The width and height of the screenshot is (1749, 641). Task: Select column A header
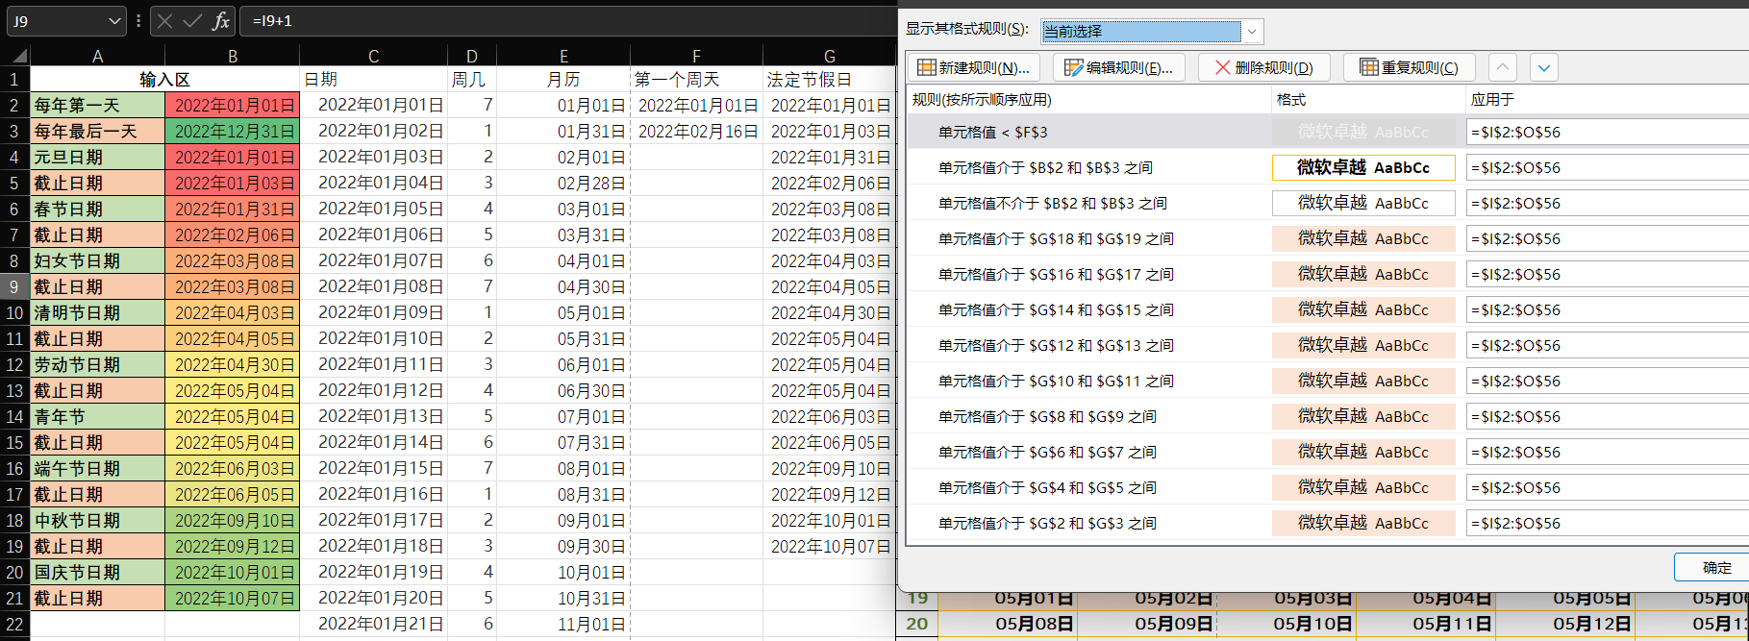[x=97, y=56]
